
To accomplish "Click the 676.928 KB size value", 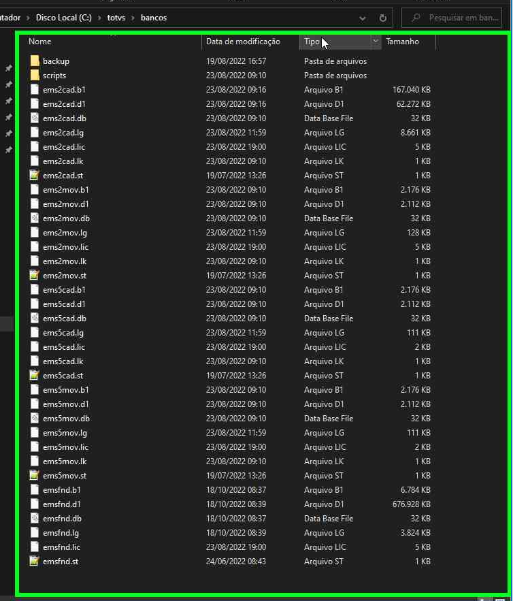I will pyautogui.click(x=412, y=504).
